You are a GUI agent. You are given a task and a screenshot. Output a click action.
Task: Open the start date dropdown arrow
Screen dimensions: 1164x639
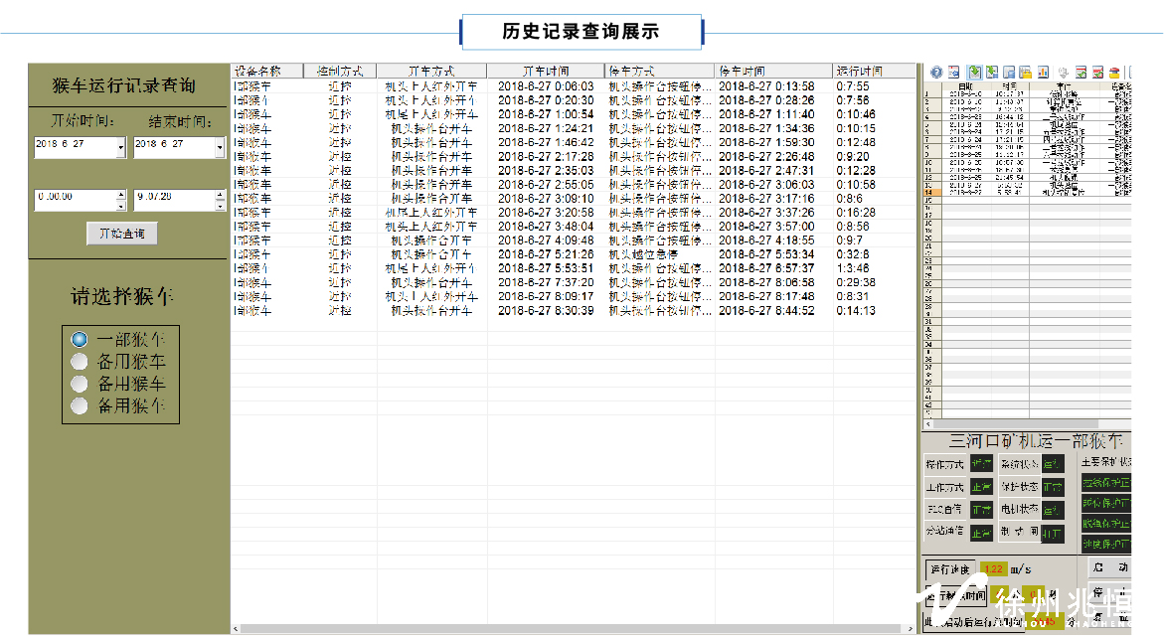(121, 148)
